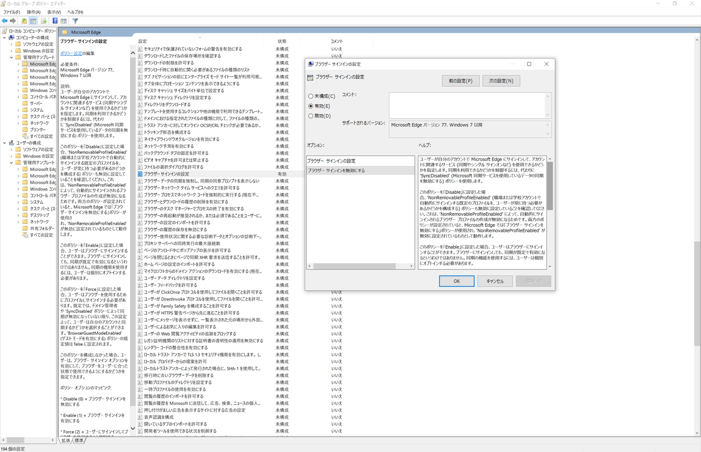
Task: Expand コントロール パネル under コンピューターの構成
Action: [x=18, y=96]
